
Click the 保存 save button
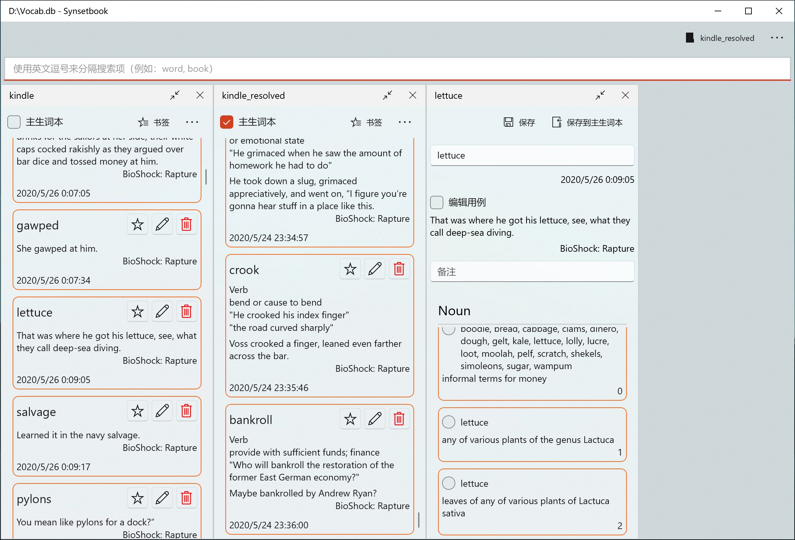(519, 122)
